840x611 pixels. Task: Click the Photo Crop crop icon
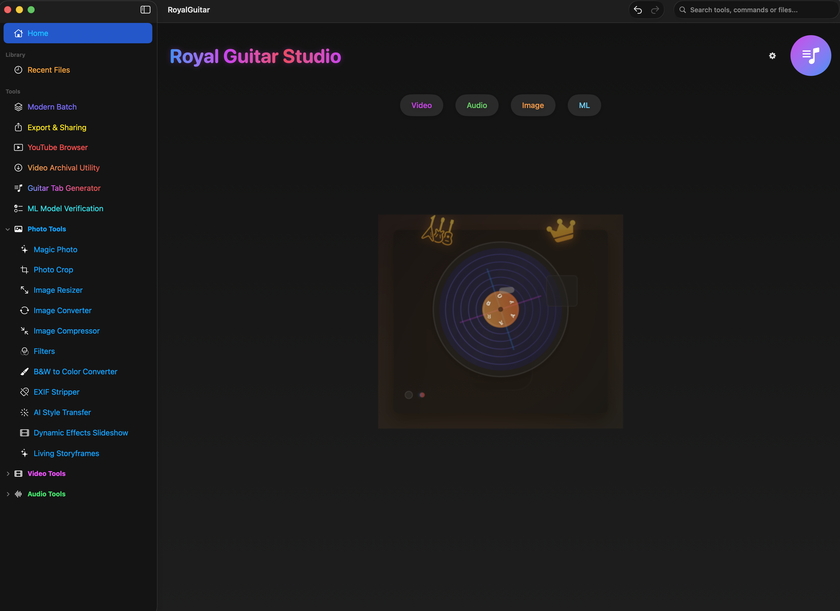(24, 270)
